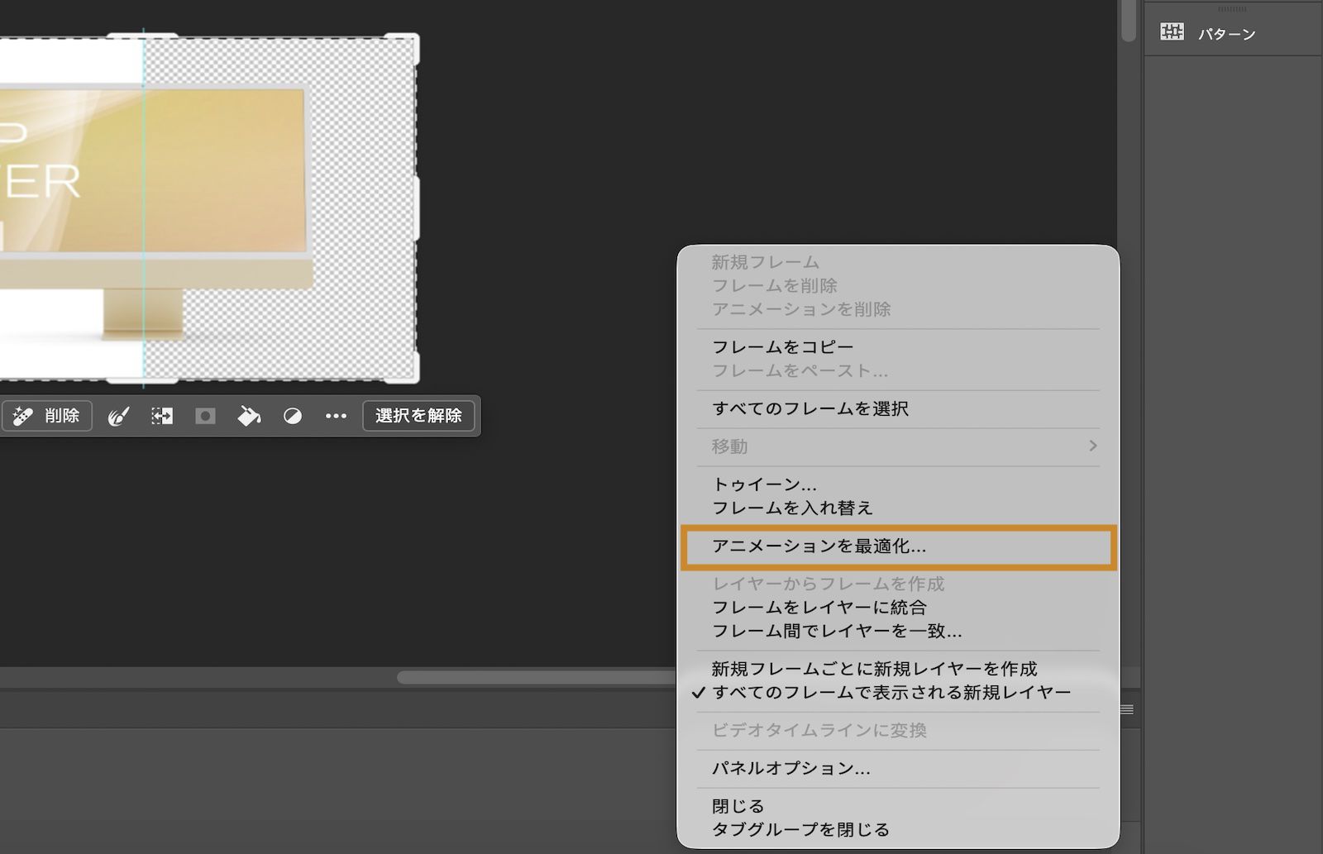Open the トゥイーン dialog from the menu

tap(765, 484)
